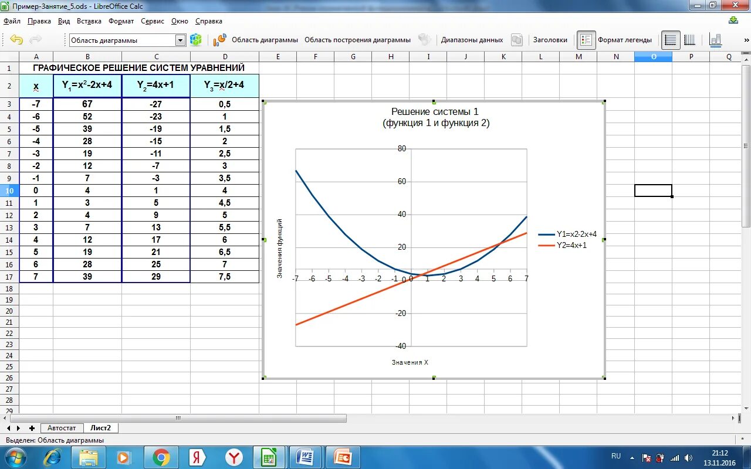The height and width of the screenshot is (469, 751).
Task: Open the Файл menu
Action: [x=12, y=21]
